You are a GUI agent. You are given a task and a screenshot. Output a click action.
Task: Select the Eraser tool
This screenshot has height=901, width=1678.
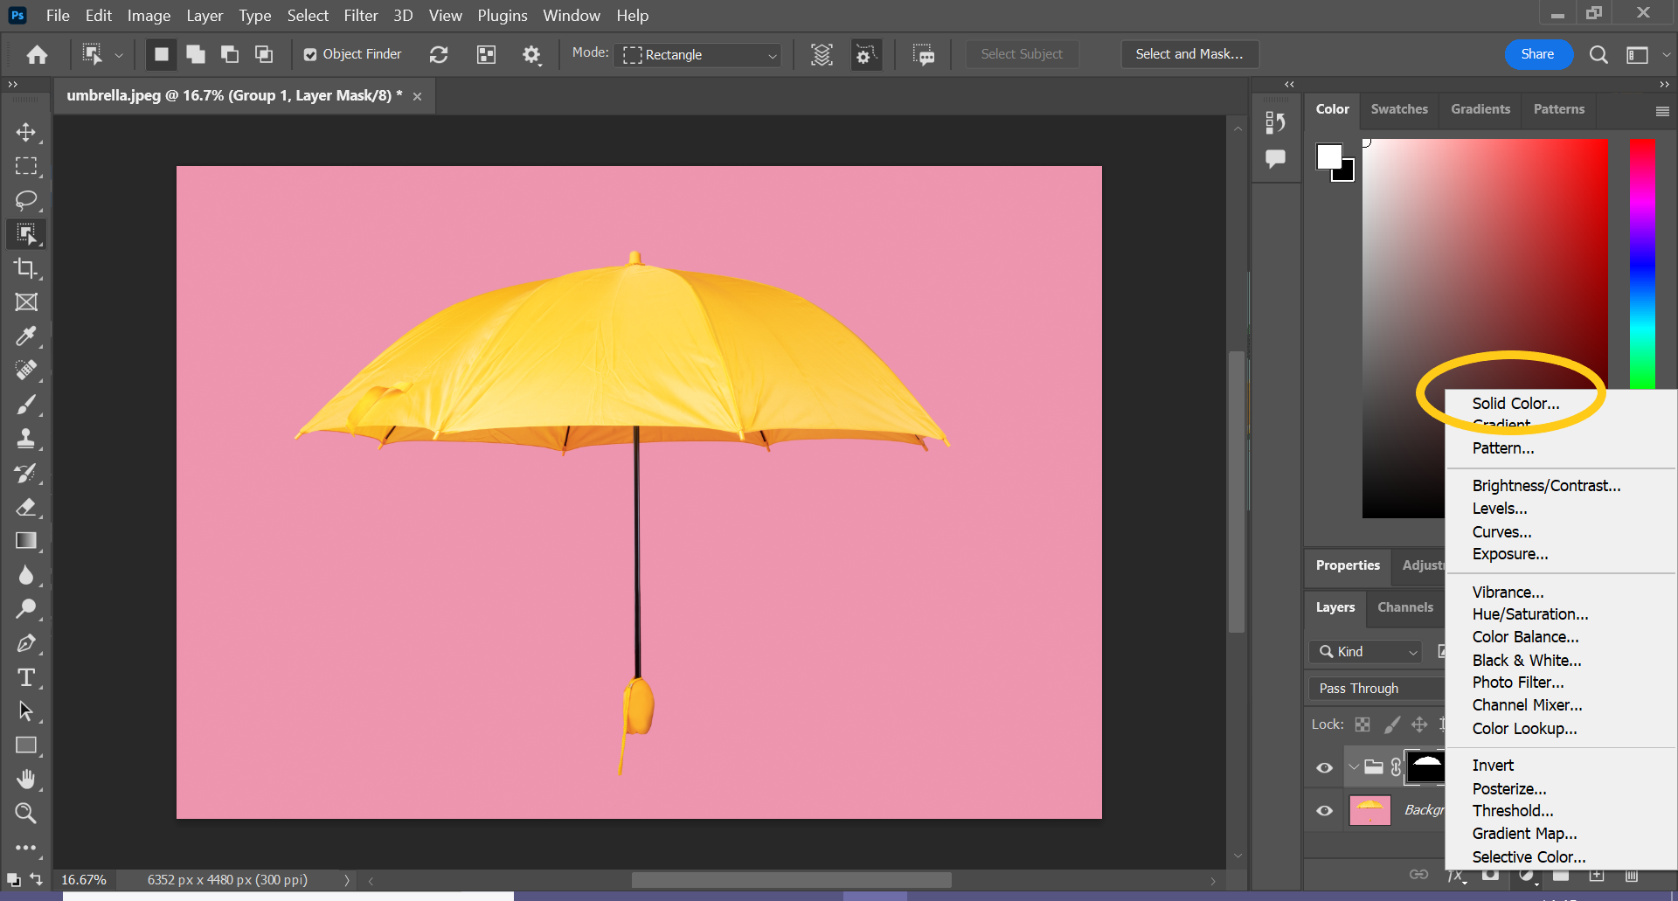click(26, 507)
